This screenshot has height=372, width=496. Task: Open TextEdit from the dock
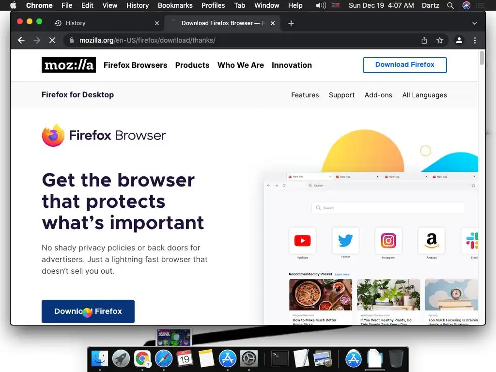tap(301, 359)
